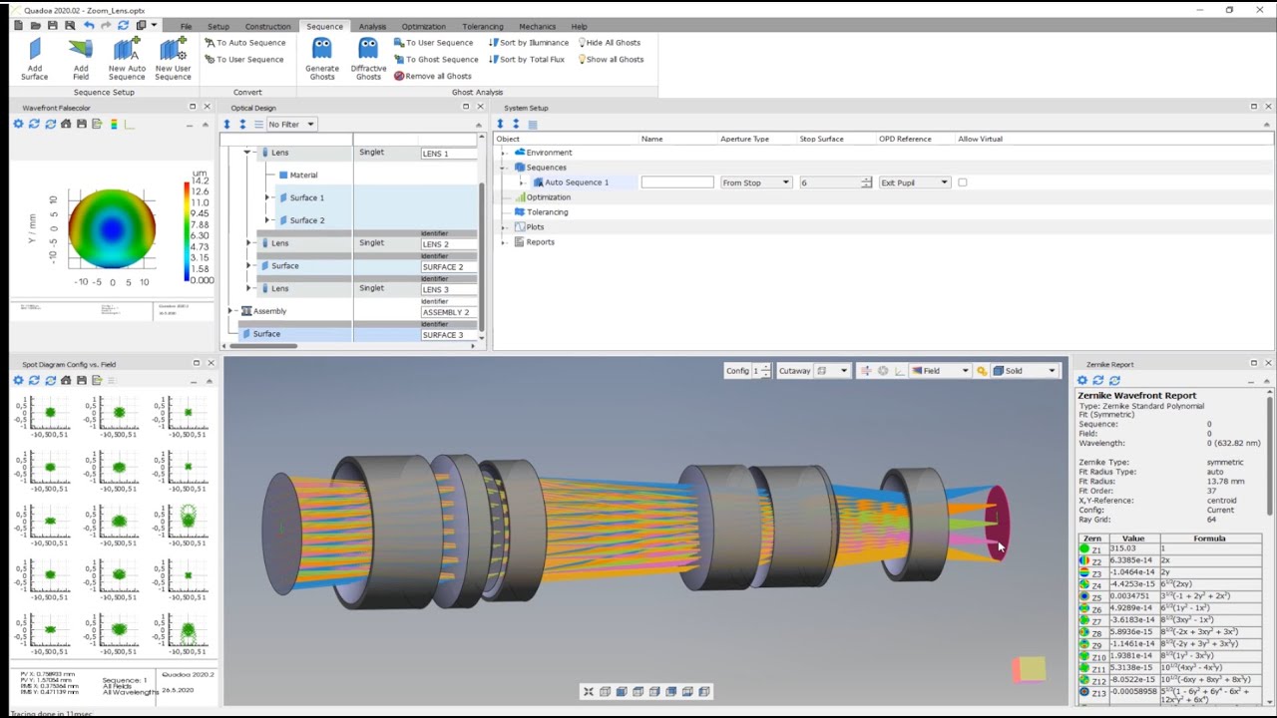This screenshot has height=718, width=1277.
Task: Open the Field color mode dropdown
Action: tap(941, 371)
